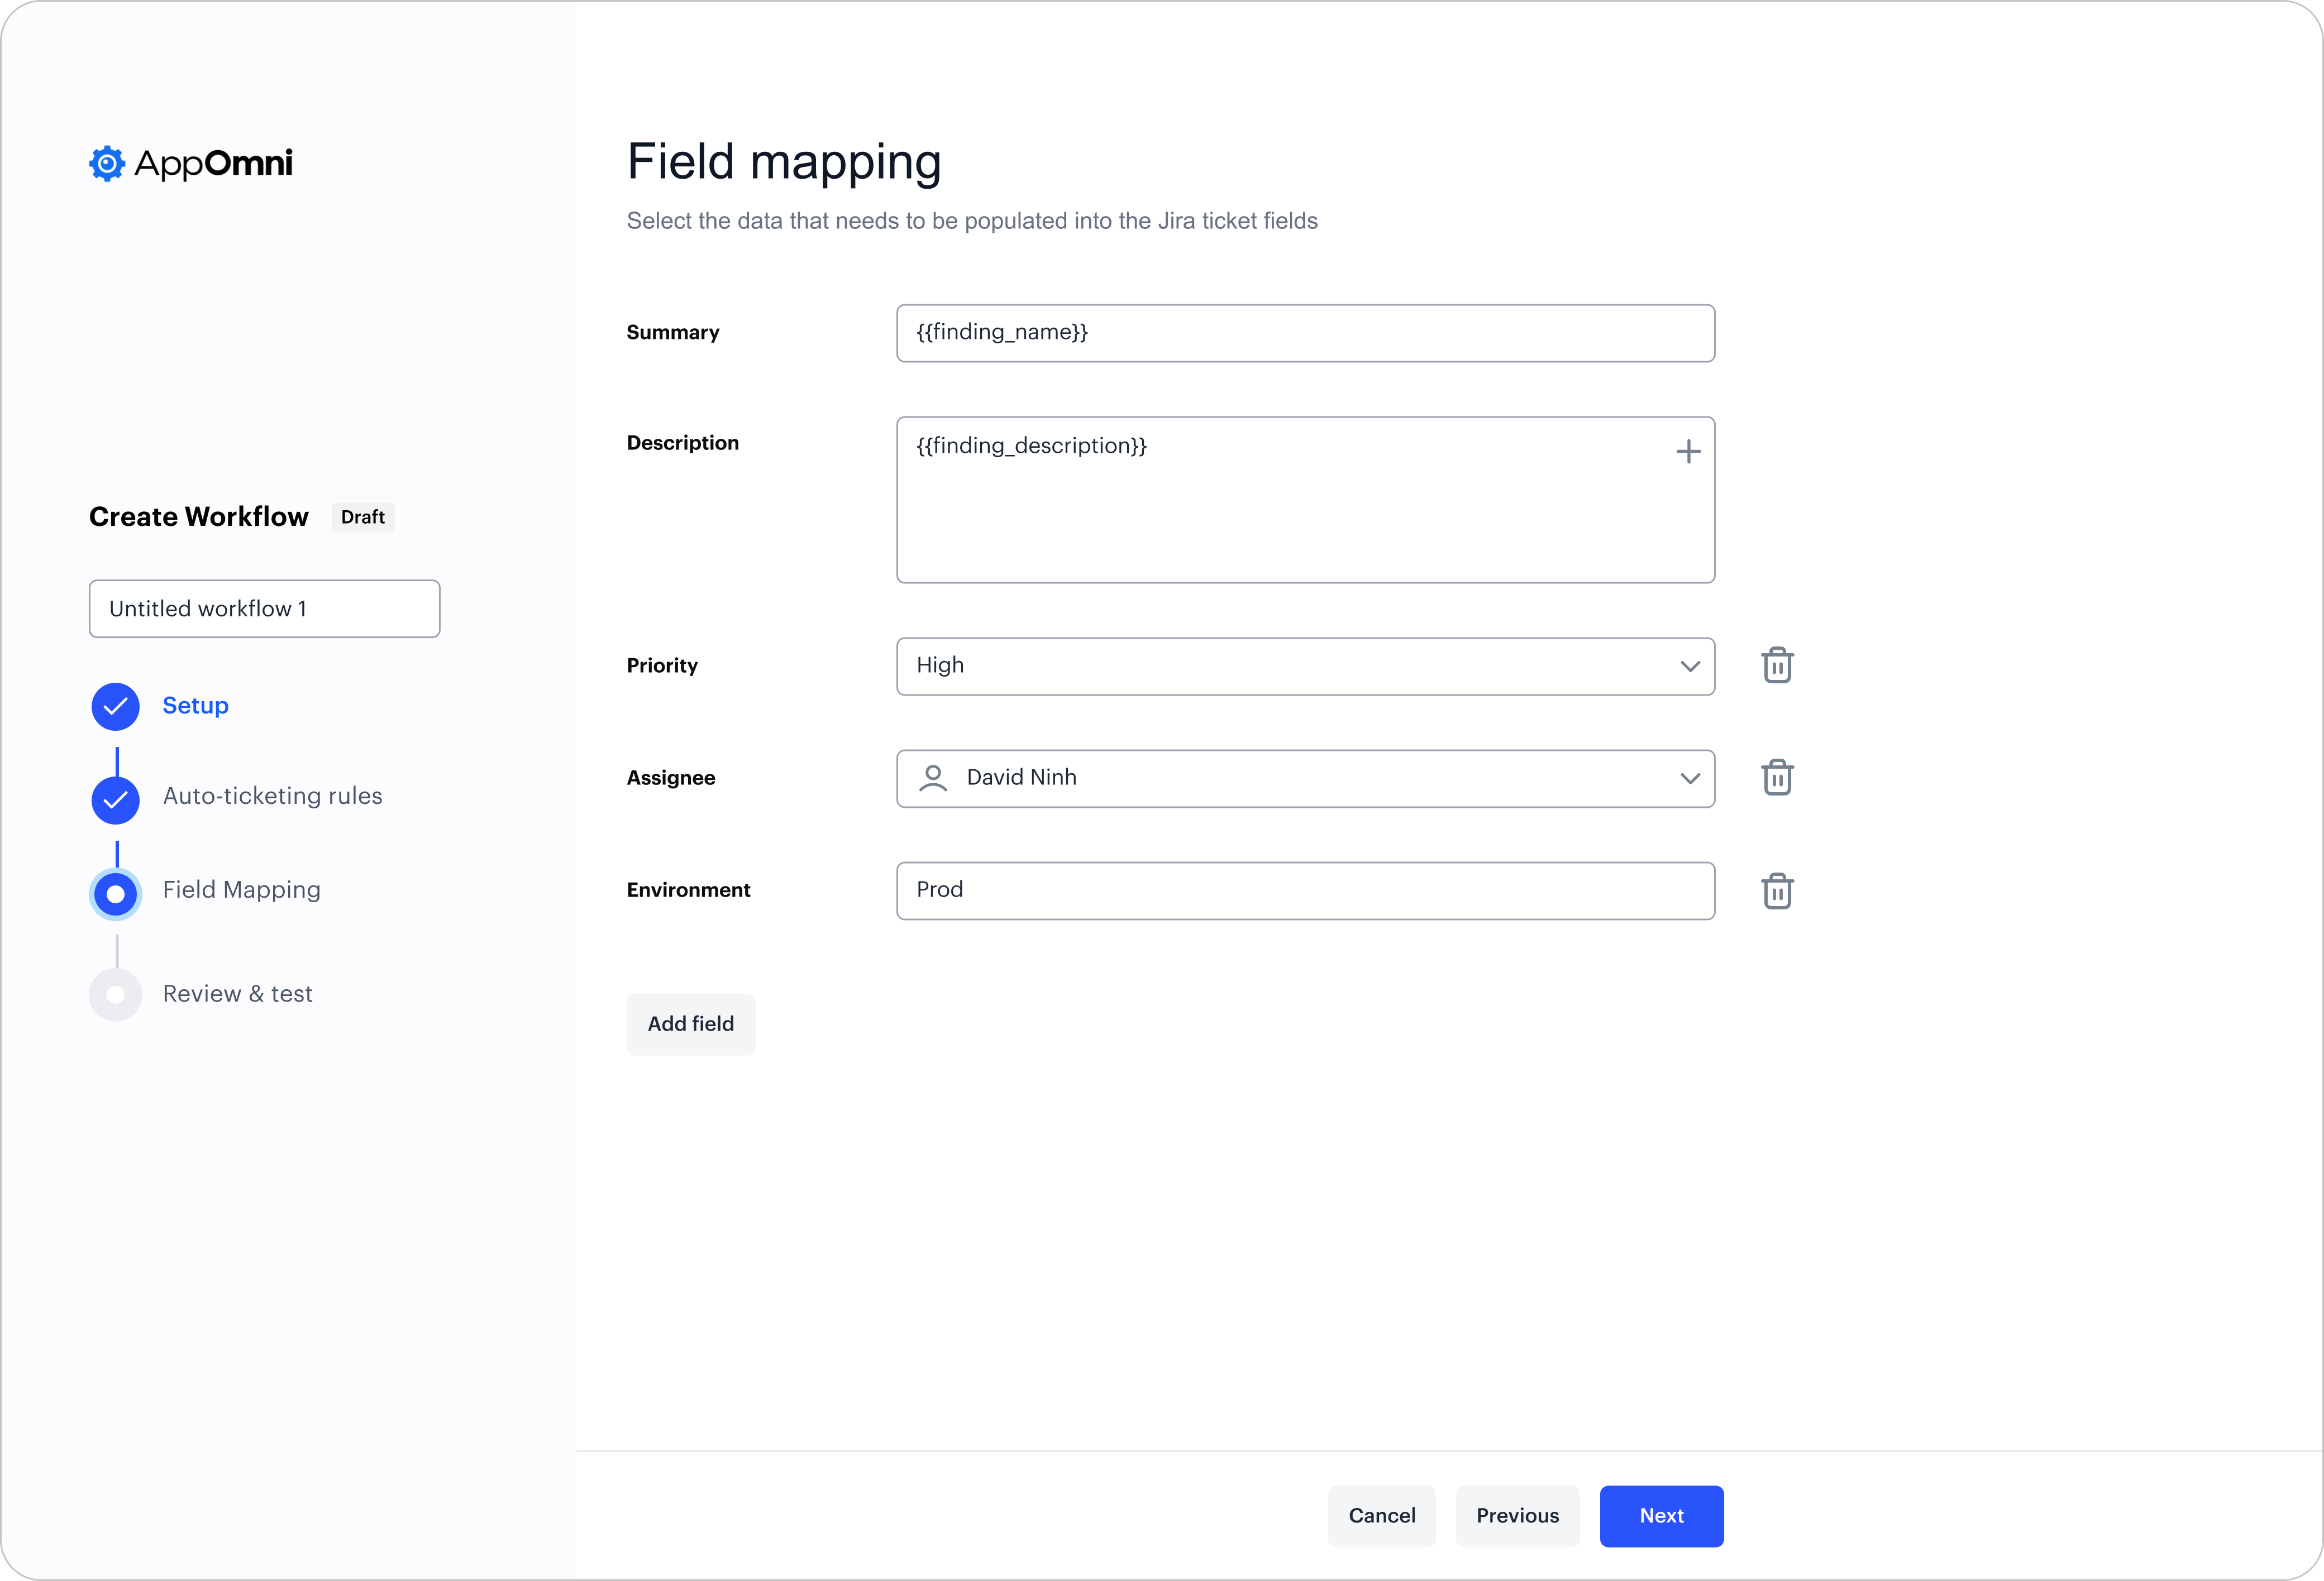Image resolution: width=2324 pixels, height=1581 pixels.
Task: Go back with the Previous button
Action: tap(1517, 1516)
